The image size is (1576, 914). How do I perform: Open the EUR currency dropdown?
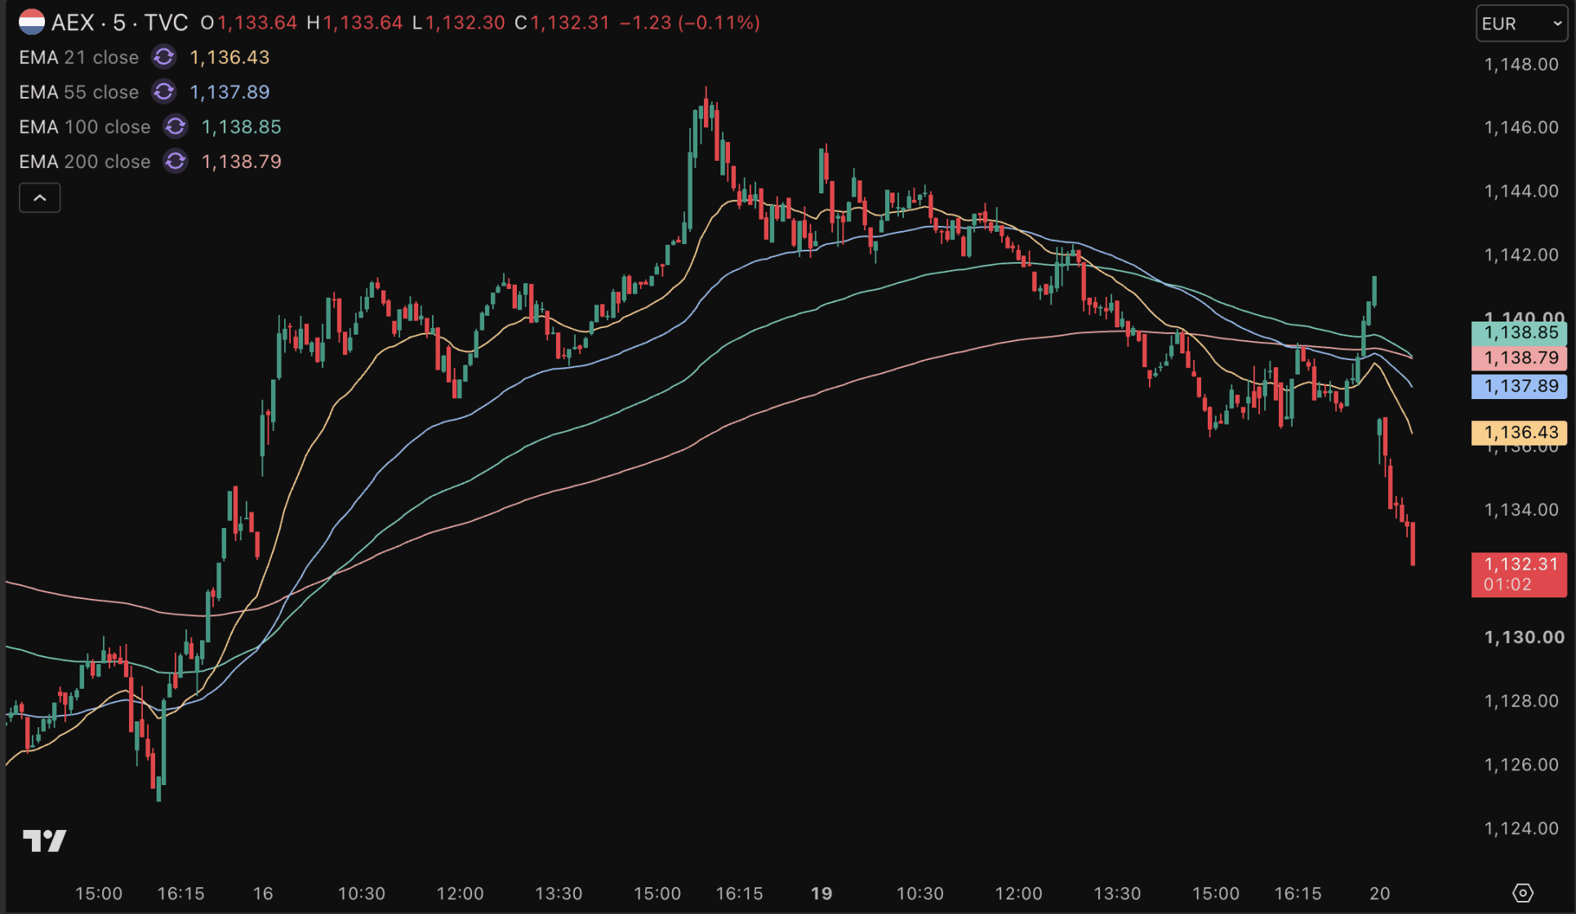(1522, 24)
